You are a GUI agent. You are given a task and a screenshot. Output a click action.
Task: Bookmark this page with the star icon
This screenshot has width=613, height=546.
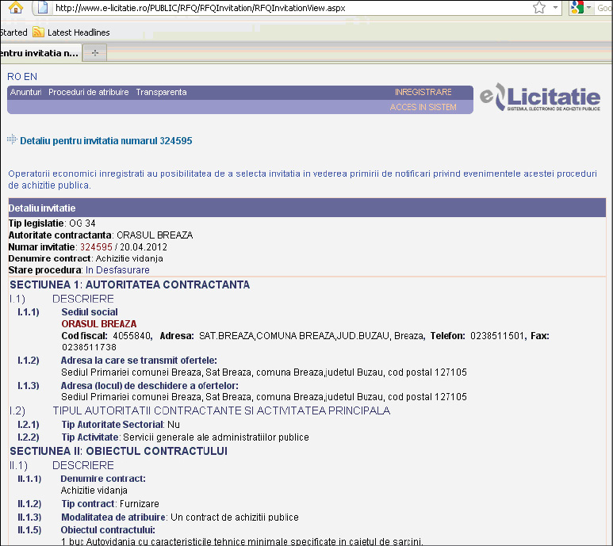click(539, 8)
